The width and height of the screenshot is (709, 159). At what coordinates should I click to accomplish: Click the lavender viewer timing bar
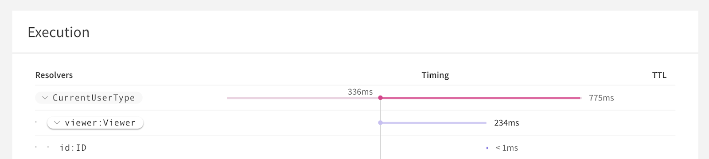434,123
